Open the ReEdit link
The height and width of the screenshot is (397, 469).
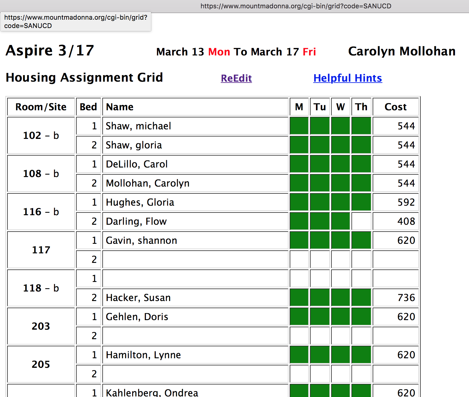[x=236, y=78]
